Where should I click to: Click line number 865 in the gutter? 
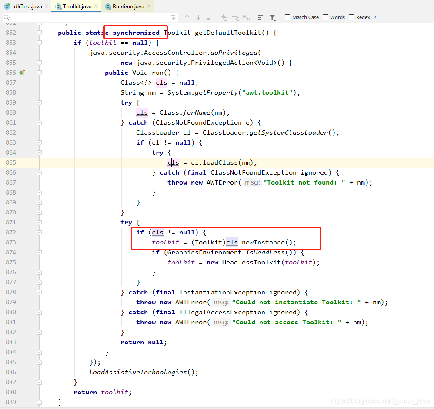(x=11, y=162)
